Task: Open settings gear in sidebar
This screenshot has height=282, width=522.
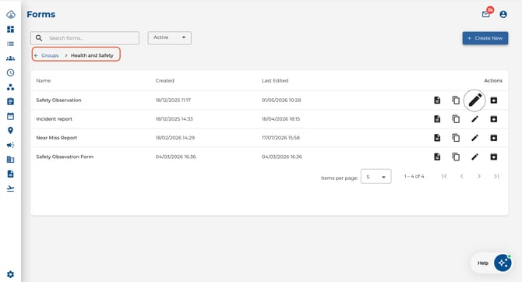Action: pos(11,274)
